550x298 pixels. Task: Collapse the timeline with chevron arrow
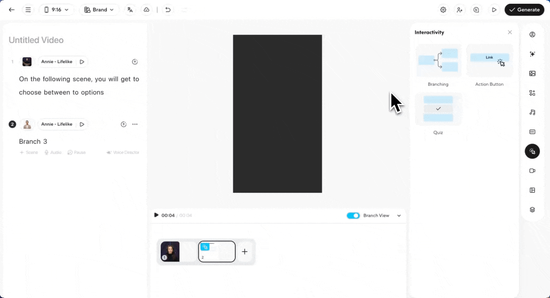coord(399,216)
